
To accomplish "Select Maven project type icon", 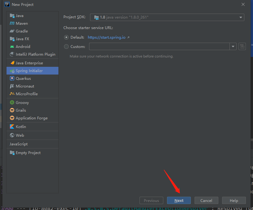I will [12, 24].
